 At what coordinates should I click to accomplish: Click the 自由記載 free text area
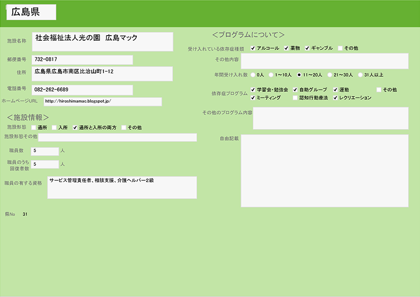coord(324,171)
